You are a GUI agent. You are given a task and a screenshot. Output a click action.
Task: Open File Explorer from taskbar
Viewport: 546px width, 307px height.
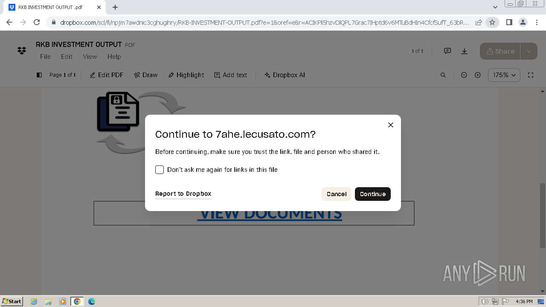48,301
